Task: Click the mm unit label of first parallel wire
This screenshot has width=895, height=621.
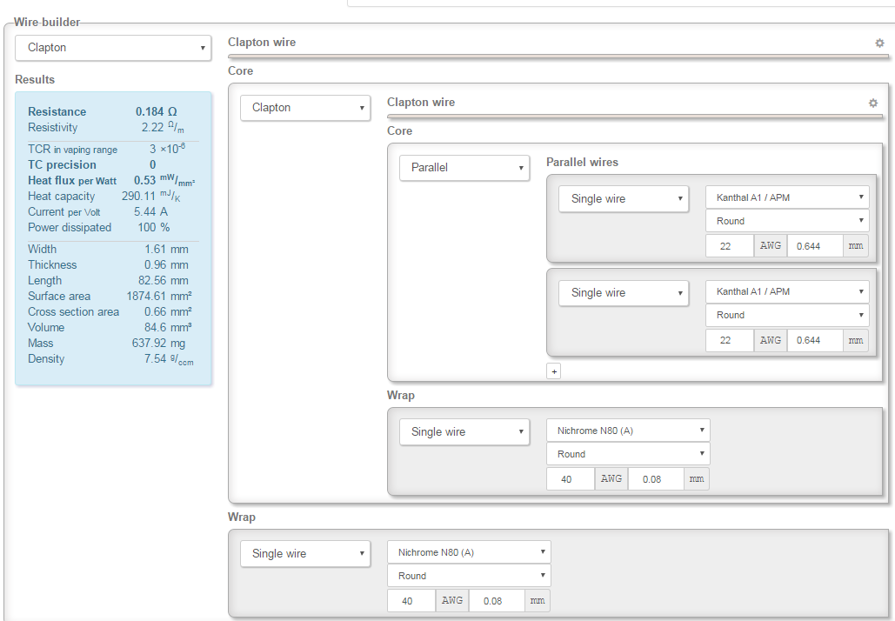Action: 856,246
